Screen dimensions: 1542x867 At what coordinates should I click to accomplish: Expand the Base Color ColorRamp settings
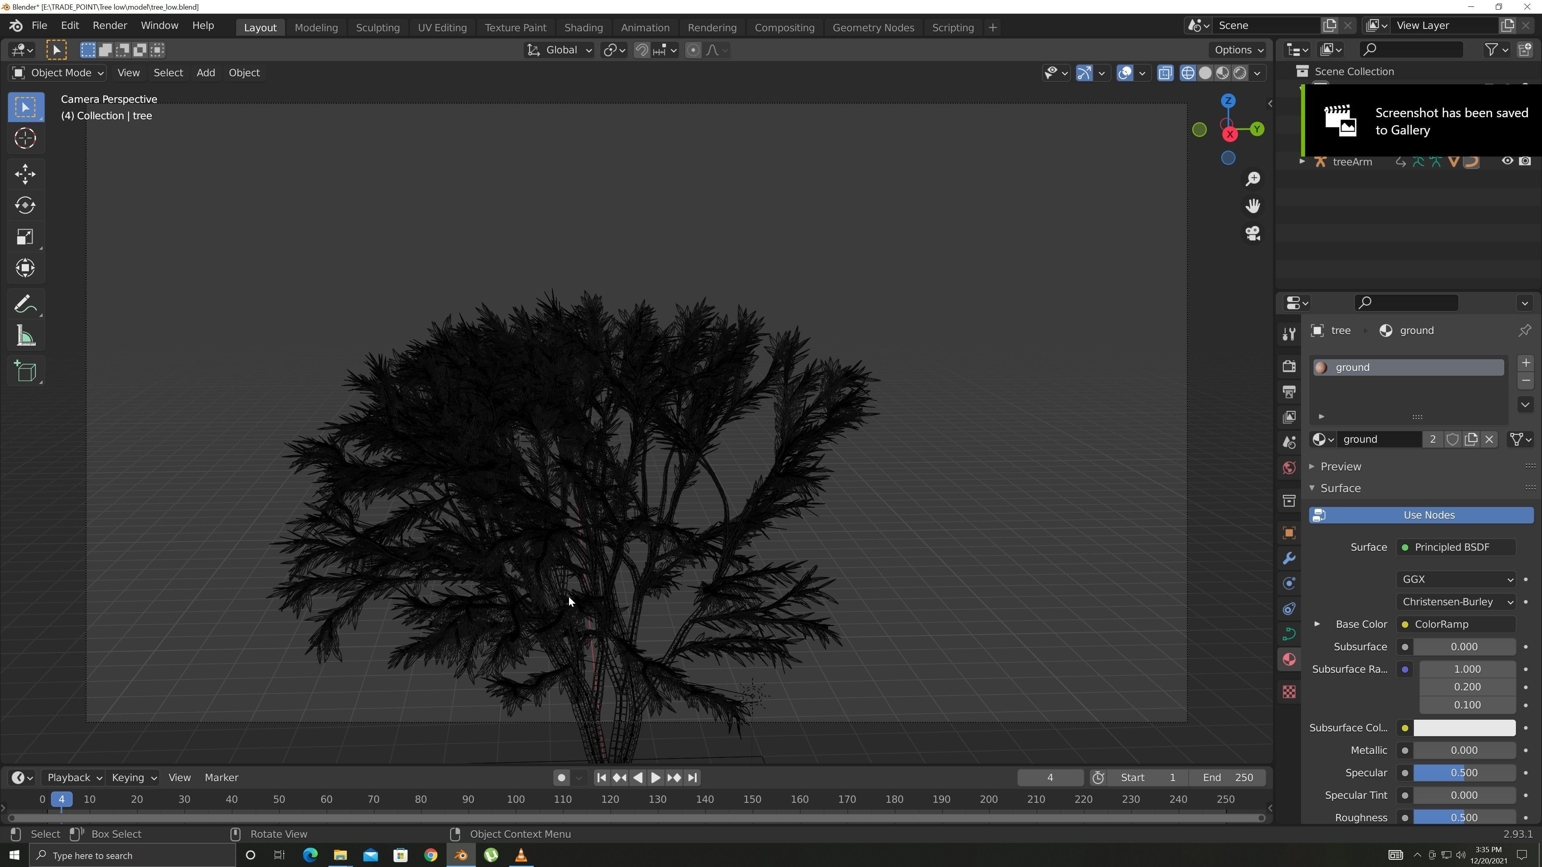(x=1317, y=624)
